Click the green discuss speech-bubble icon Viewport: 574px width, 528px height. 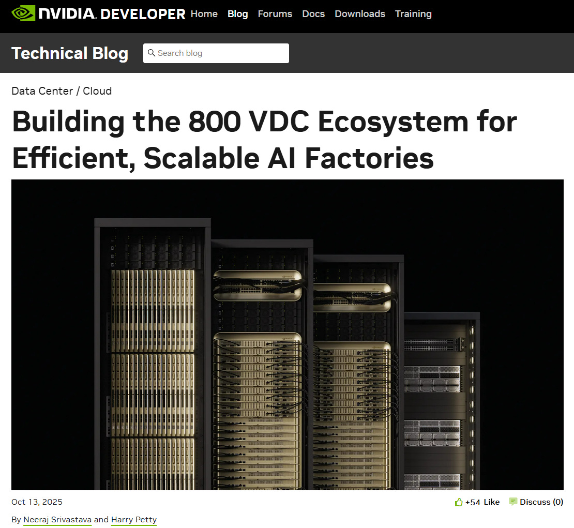[513, 502]
